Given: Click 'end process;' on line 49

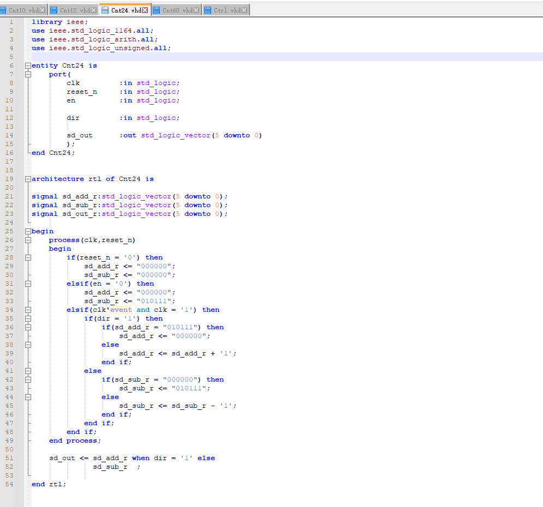Looking at the screenshot, I should (x=75, y=440).
